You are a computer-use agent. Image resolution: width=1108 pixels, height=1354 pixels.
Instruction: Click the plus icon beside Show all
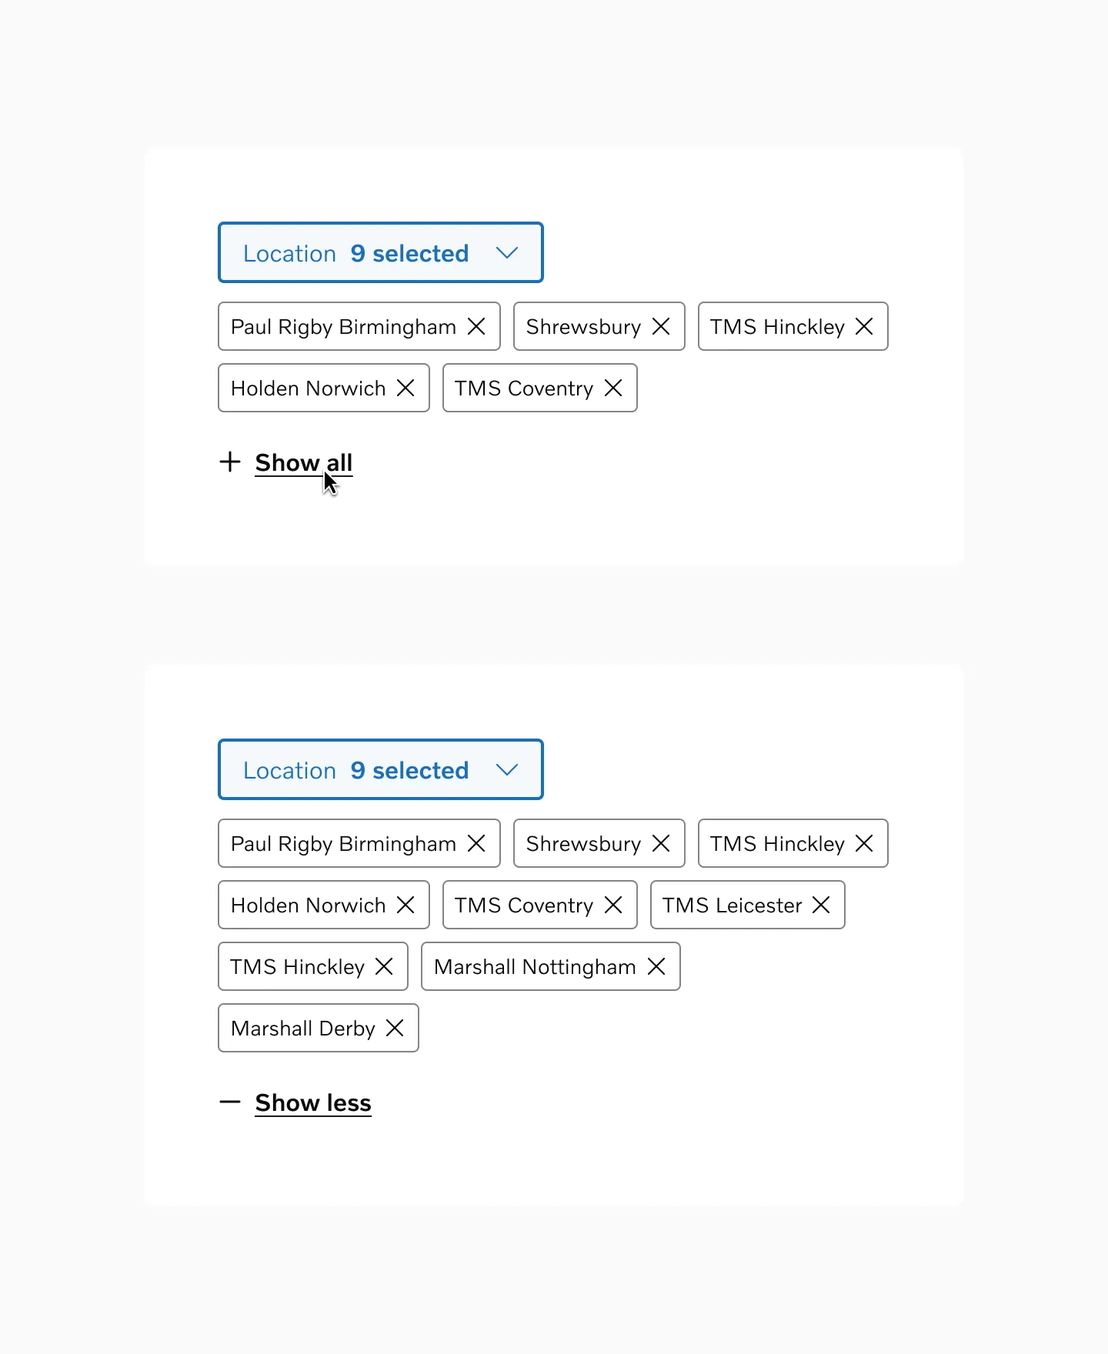[x=230, y=462]
